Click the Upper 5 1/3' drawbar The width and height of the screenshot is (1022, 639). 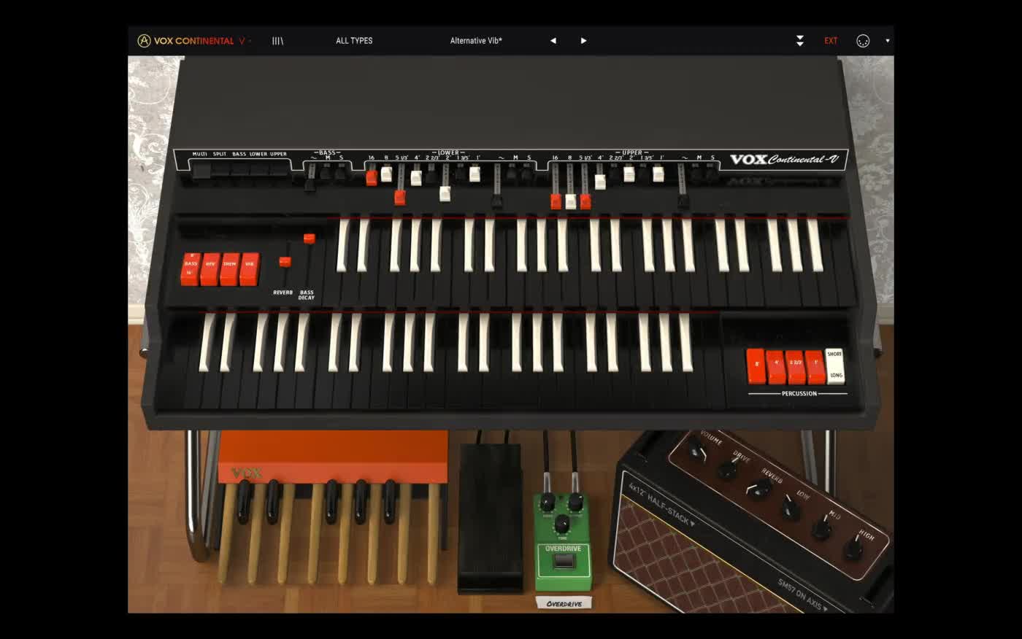[x=585, y=201]
